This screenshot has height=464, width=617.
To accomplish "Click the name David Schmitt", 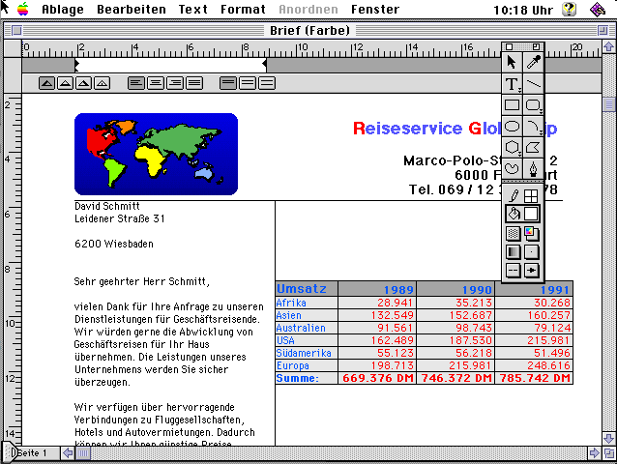I will [107, 206].
